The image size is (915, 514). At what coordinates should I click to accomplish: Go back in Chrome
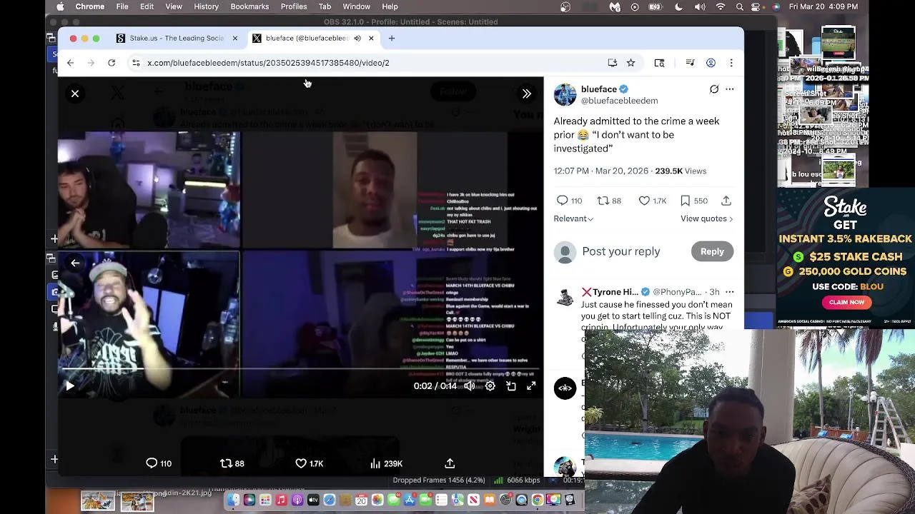coord(70,63)
